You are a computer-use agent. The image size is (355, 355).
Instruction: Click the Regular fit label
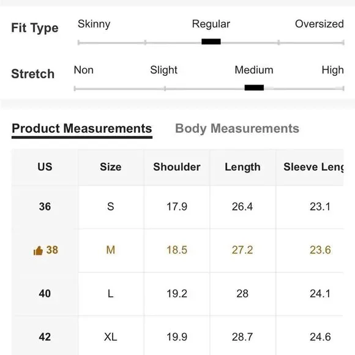pyautogui.click(x=211, y=24)
